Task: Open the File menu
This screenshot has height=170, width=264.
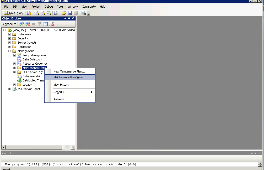Action: 6,7
